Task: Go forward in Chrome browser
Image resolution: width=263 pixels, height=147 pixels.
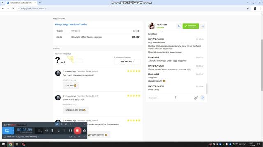Action: pos(8,9)
